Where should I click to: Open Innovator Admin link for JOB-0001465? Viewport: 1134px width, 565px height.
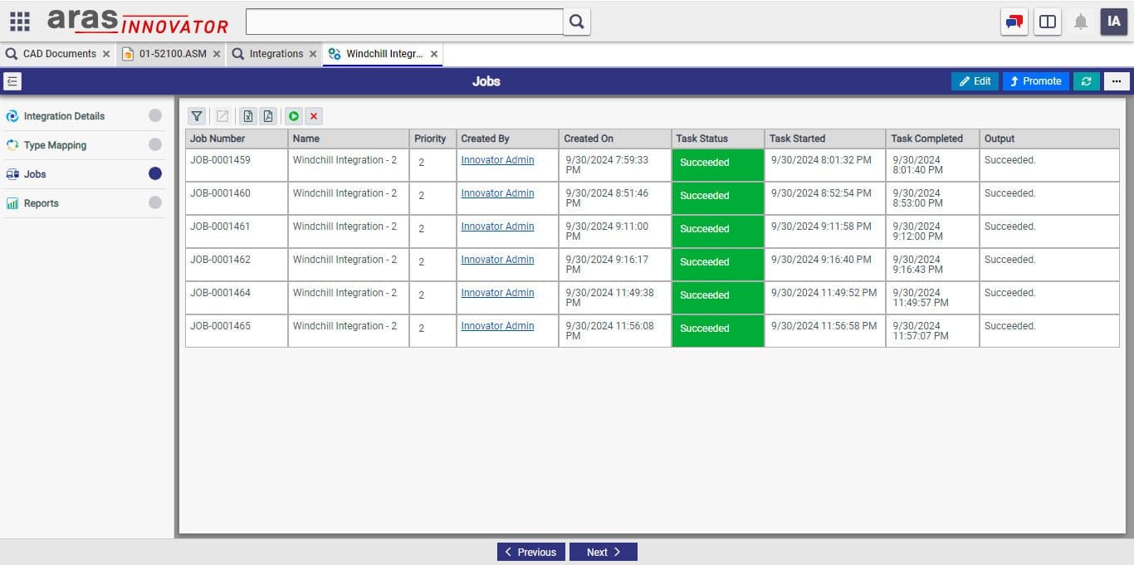point(497,326)
